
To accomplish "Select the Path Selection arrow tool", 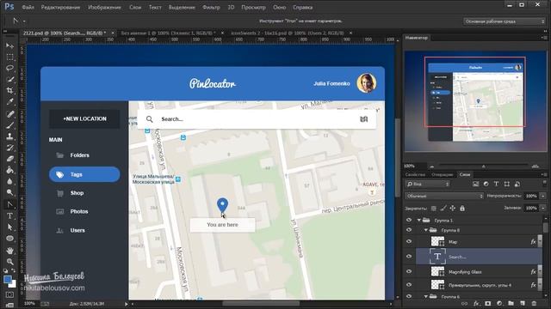I will tap(9, 227).
